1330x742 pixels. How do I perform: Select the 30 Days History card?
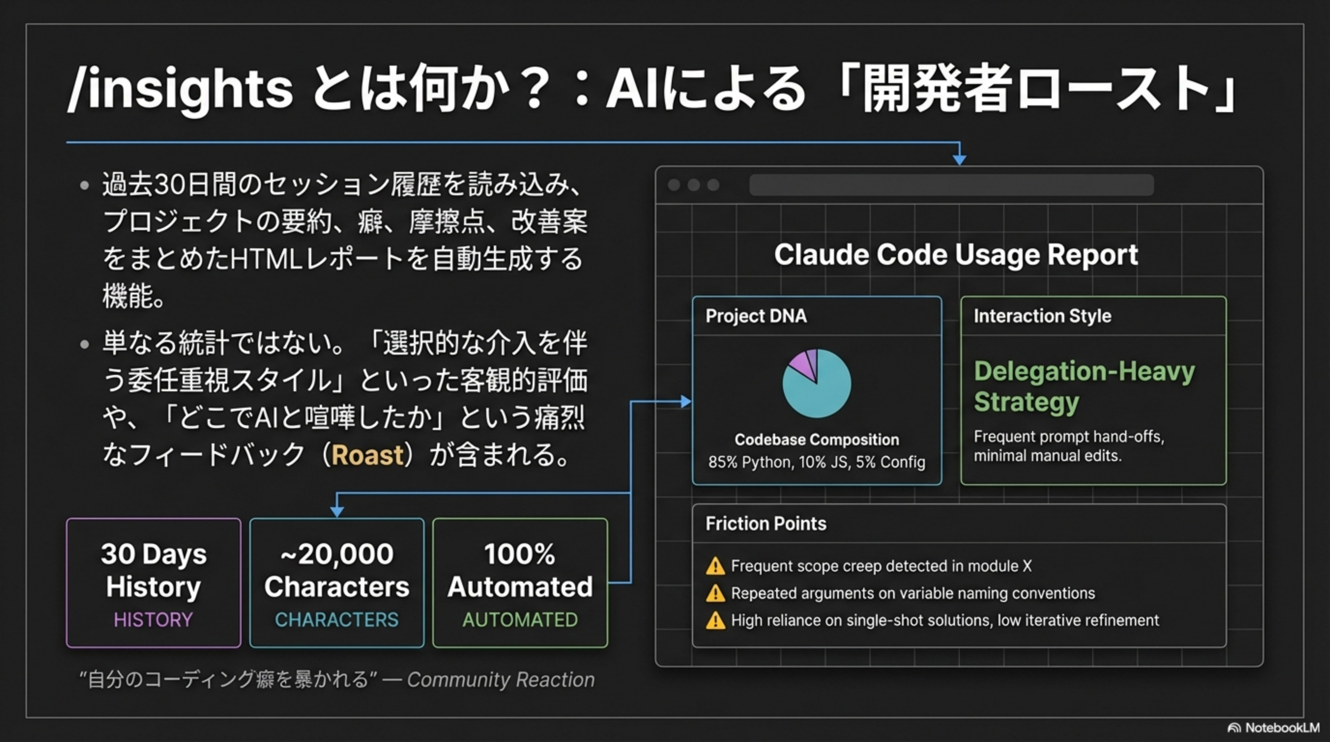154,583
